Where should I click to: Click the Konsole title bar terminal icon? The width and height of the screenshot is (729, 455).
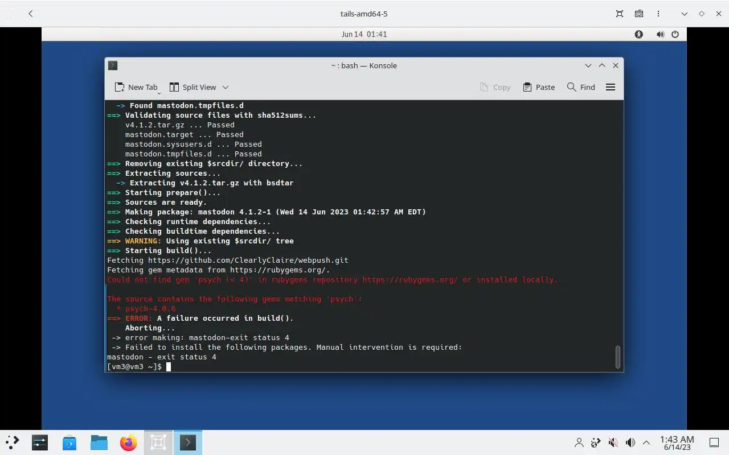(x=113, y=65)
